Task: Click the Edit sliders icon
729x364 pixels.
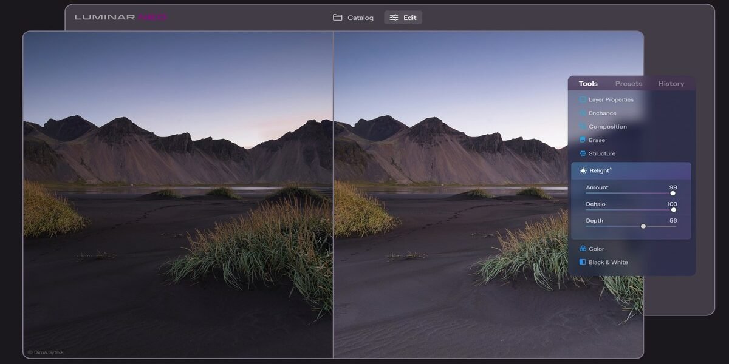Action: 394,18
